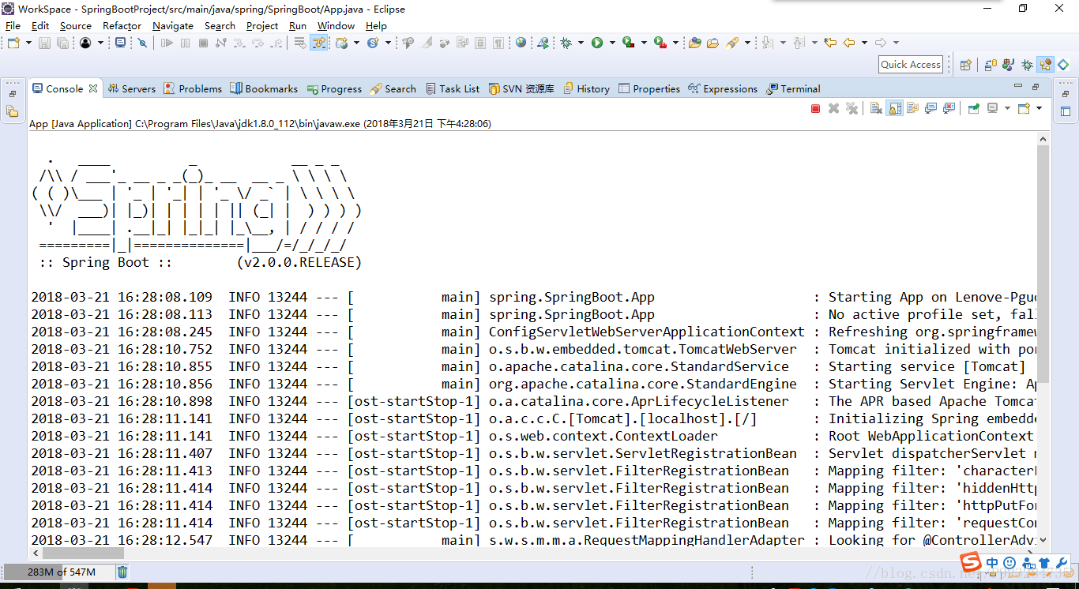Viewport: 1079px width, 589px height.
Task: Expand the Open Console dropdown arrow
Action: point(1039,108)
